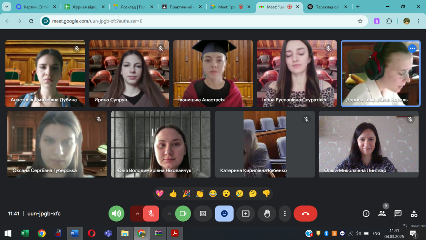The width and height of the screenshot is (426, 240).
Task: Click the meet.google.com address bar
Action: (x=200, y=21)
